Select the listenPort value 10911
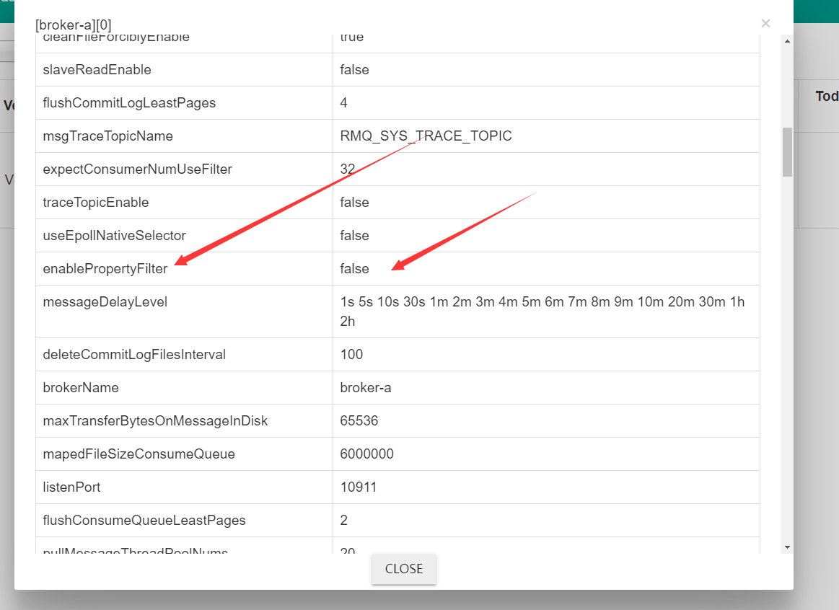This screenshot has height=610, width=839. (359, 487)
